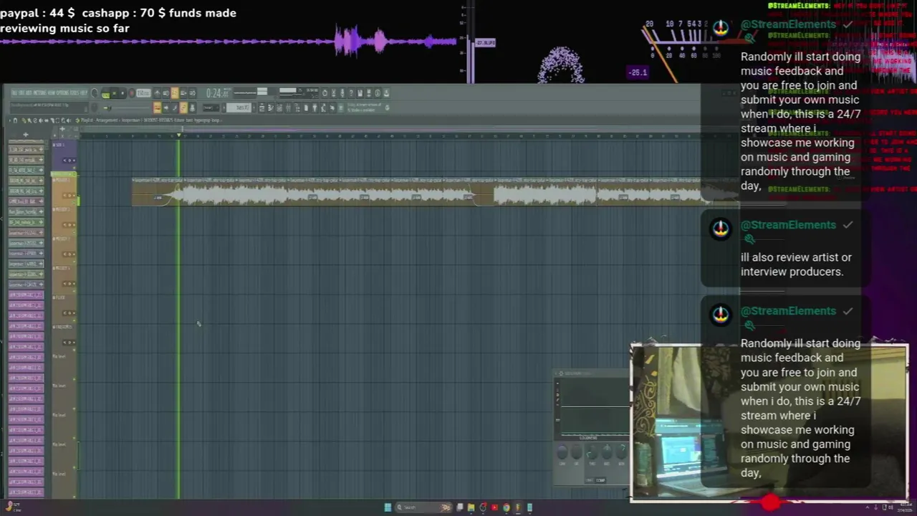Viewport: 917px width, 516px height.
Task: Open the HELP menu
Action: 83,93
